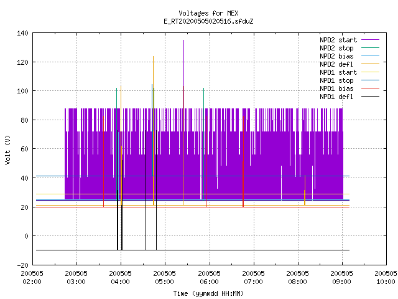398x299 pixels.
Task: Click the 'NPD2 stop' legend label
Action: pyautogui.click(x=336, y=48)
